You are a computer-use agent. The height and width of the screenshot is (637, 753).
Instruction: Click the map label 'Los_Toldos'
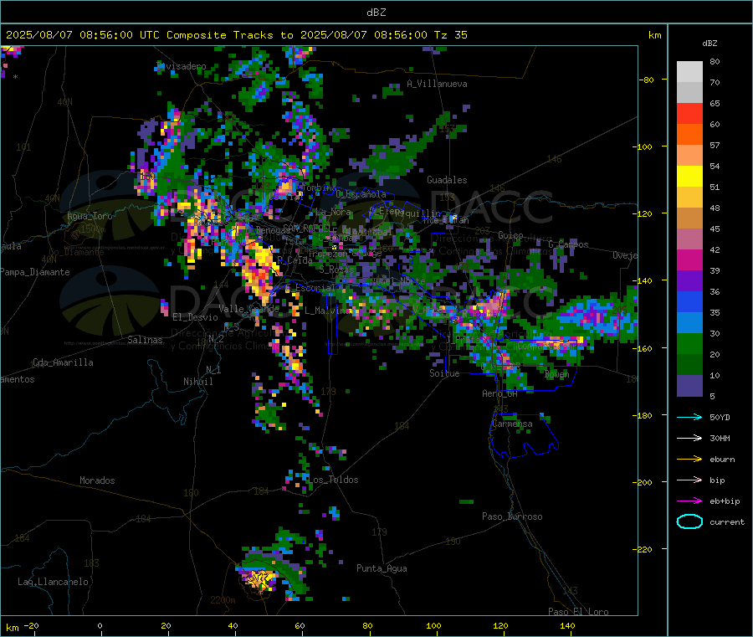pos(333,480)
